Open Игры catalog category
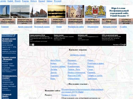This screenshot has height=99, width=133. pyautogui.click(x=53, y=79)
